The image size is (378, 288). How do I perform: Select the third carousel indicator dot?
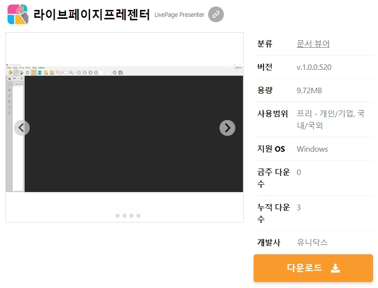click(131, 216)
